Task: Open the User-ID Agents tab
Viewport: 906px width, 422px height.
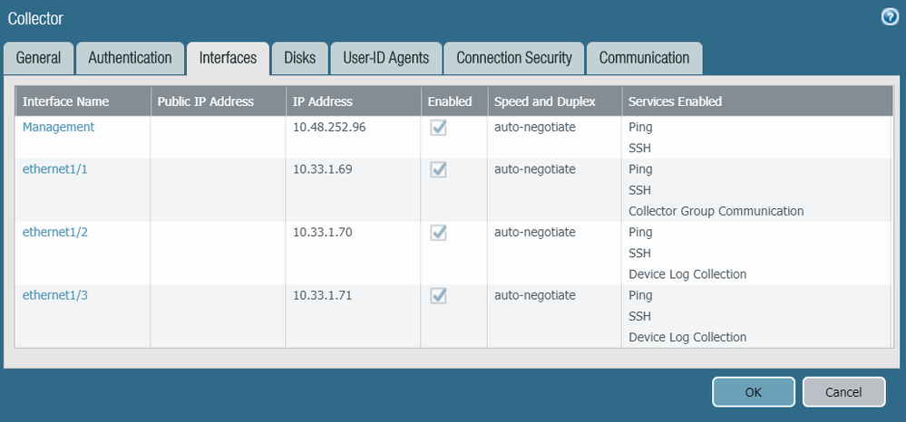Action: [385, 58]
